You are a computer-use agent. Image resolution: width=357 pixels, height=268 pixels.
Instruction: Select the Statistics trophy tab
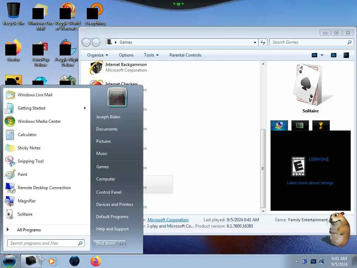tap(321, 126)
